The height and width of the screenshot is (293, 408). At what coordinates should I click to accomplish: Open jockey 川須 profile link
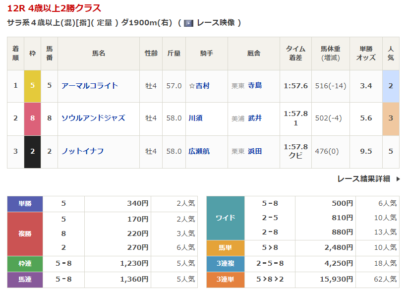point(196,118)
